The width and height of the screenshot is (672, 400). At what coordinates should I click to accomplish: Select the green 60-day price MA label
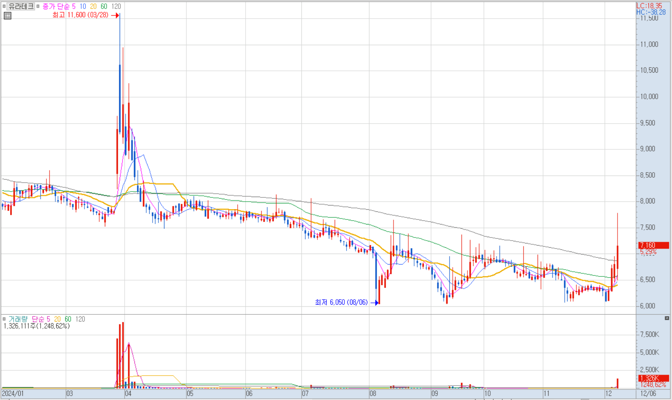tap(104, 6)
